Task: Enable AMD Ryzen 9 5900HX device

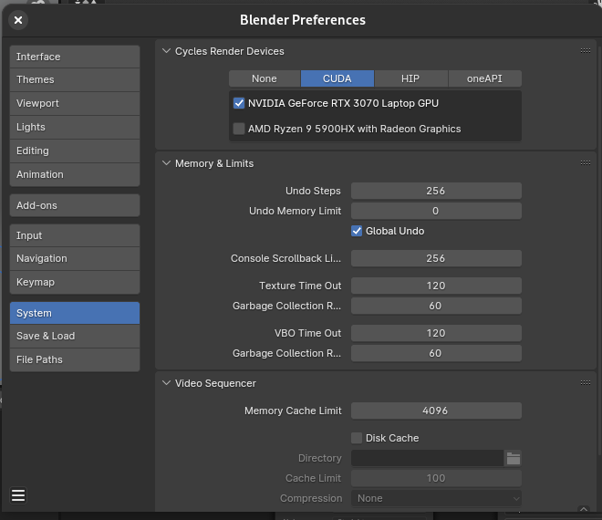Action: point(239,129)
